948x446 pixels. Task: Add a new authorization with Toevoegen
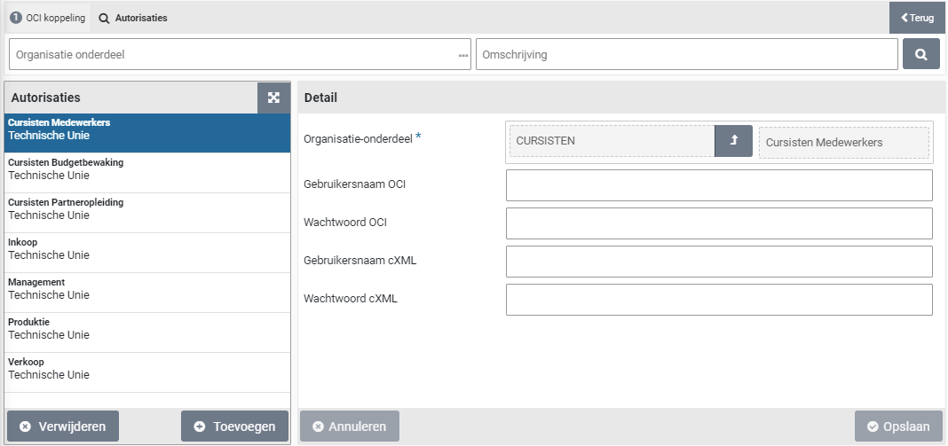click(234, 426)
